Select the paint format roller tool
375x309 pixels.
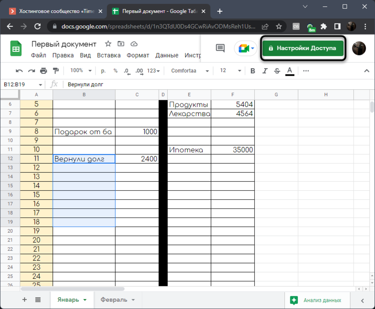coord(55,71)
